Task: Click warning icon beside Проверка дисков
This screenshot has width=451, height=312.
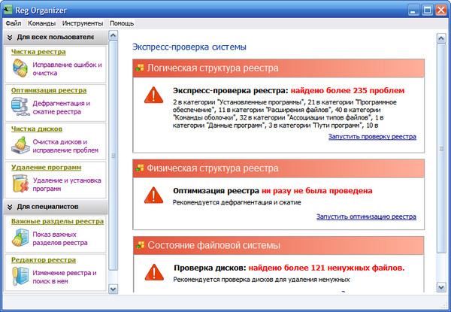Action: [153, 271]
